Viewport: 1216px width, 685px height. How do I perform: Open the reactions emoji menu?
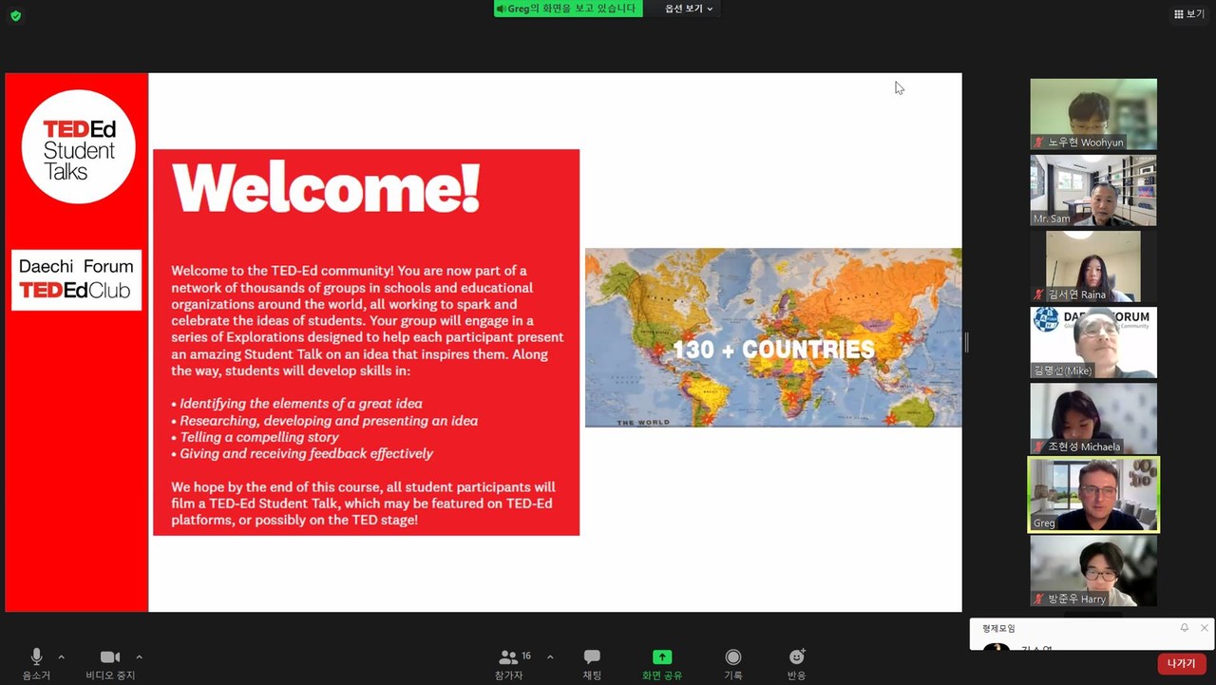tap(796, 663)
